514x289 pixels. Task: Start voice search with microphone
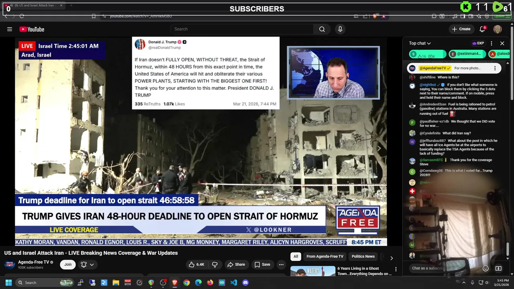(340, 29)
